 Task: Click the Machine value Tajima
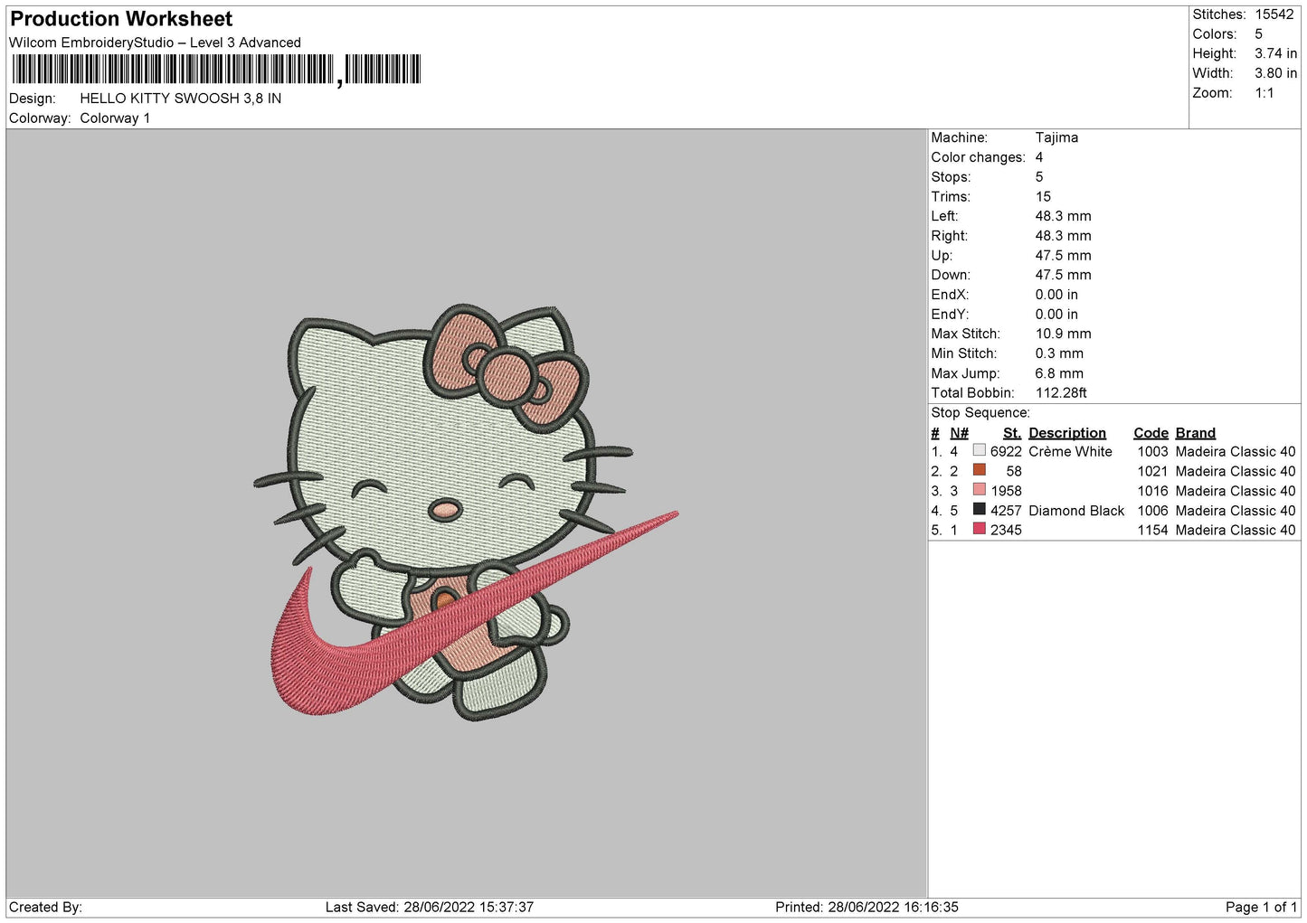click(x=1056, y=138)
